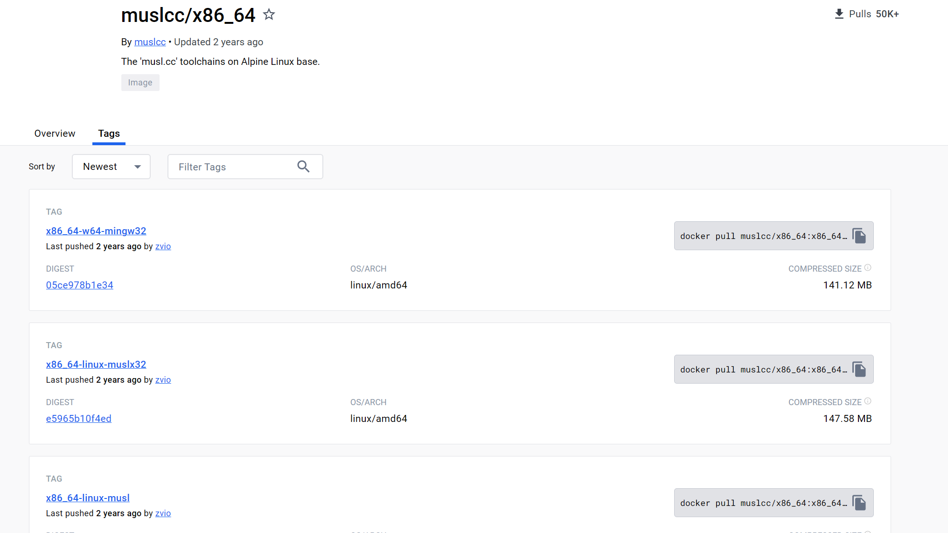The height and width of the screenshot is (533, 948).
Task: Copy pull command for x86_64-linux-musl tag
Action: point(859,503)
